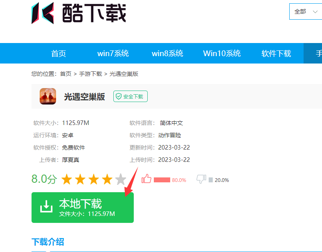Click the 厚夏真 uploader name
Image resolution: width=322 pixels, height=252 pixels.
click(x=70, y=160)
